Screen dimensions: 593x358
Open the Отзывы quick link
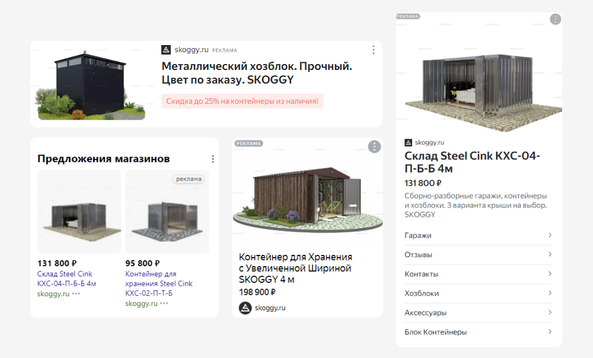[478, 255]
